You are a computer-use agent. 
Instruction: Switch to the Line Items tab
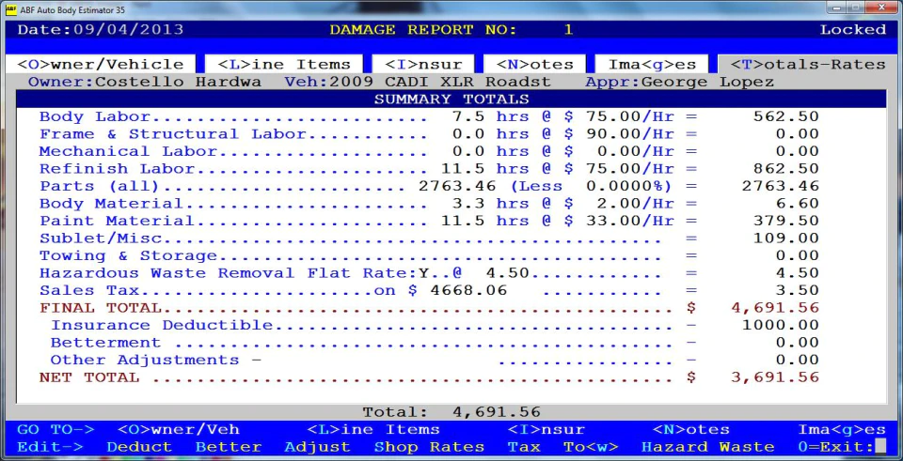(283, 64)
